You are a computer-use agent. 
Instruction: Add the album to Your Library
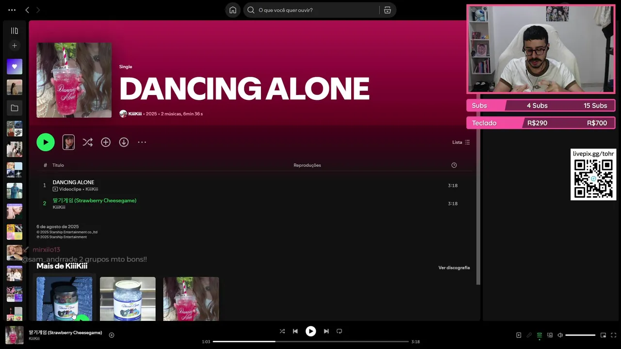(x=106, y=142)
